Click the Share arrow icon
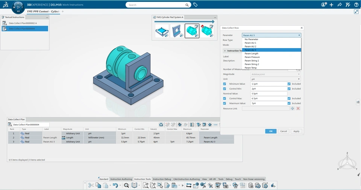The height and width of the screenshot is (190, 361). click(340, 5)
